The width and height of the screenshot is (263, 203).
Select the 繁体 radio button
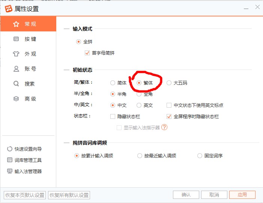coord(139,83)
